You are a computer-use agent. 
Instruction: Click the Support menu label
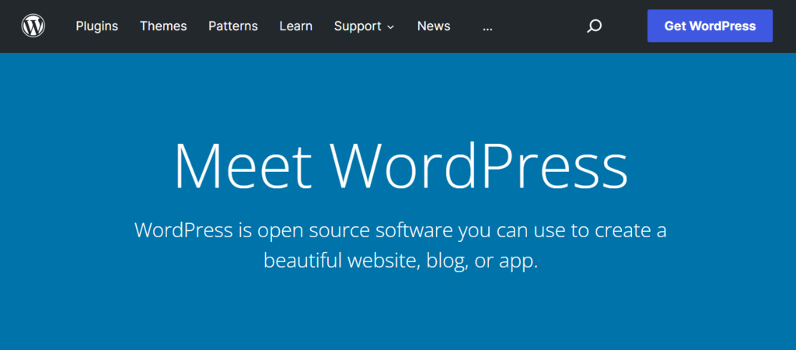(358, 26)
